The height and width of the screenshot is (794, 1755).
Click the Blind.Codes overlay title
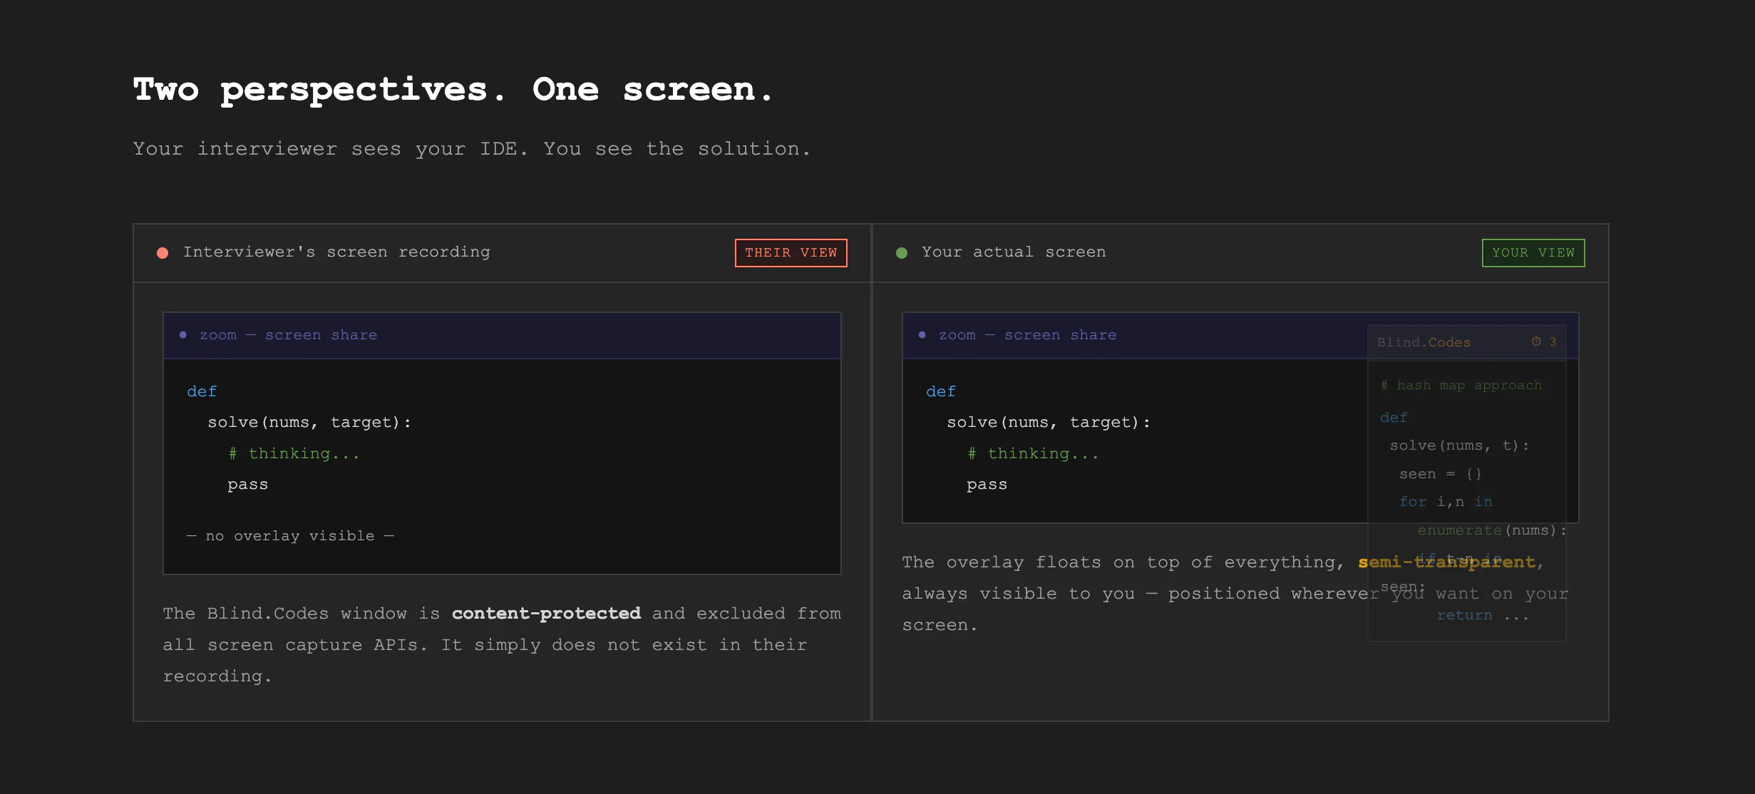[1424, 342]
